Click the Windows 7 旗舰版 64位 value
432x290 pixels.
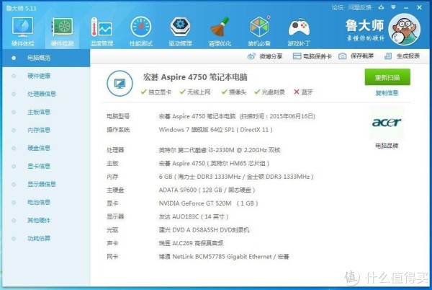click(216, 130)
